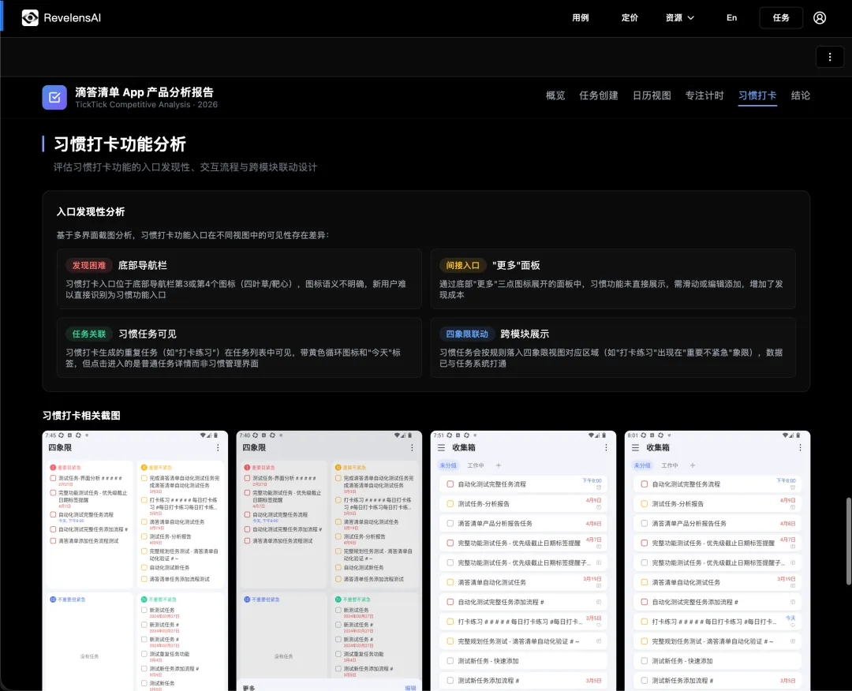Click the red 重要且紧急 quadrant icon in the 7:40 screenshot
This screenshot has width=852, height=691.
[247, 467]
